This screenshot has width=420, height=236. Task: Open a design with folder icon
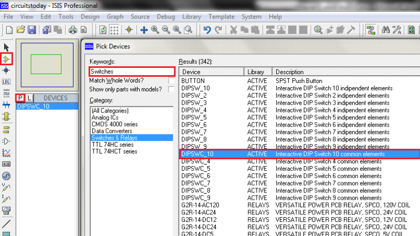21,29
